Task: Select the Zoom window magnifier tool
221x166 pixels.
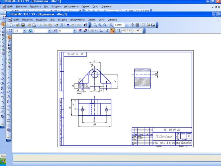Action: (95, 25)
